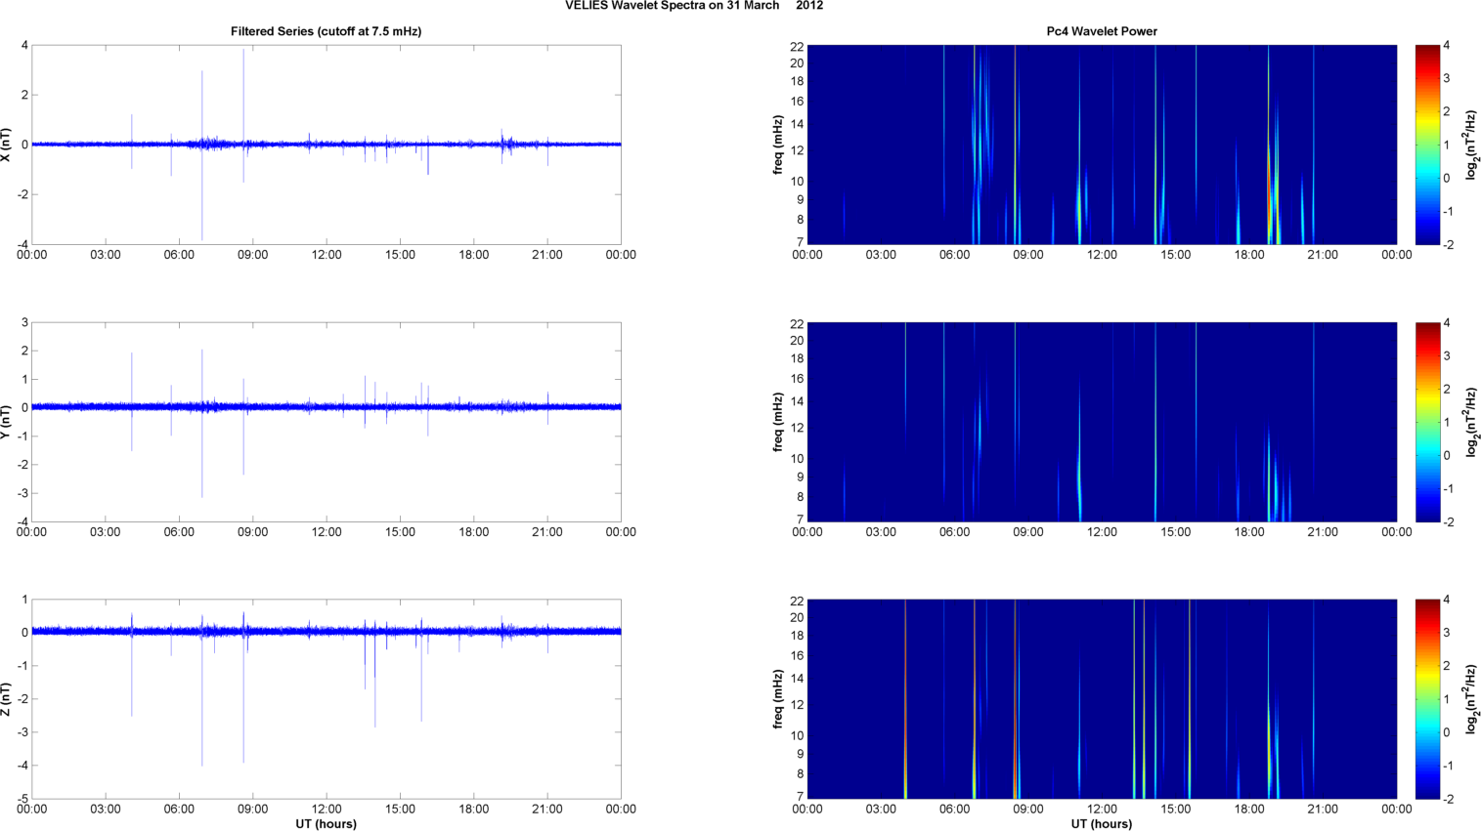
Task: Click the 'freq (mHz)' label of top spectrogram
Action: point(778,145)
